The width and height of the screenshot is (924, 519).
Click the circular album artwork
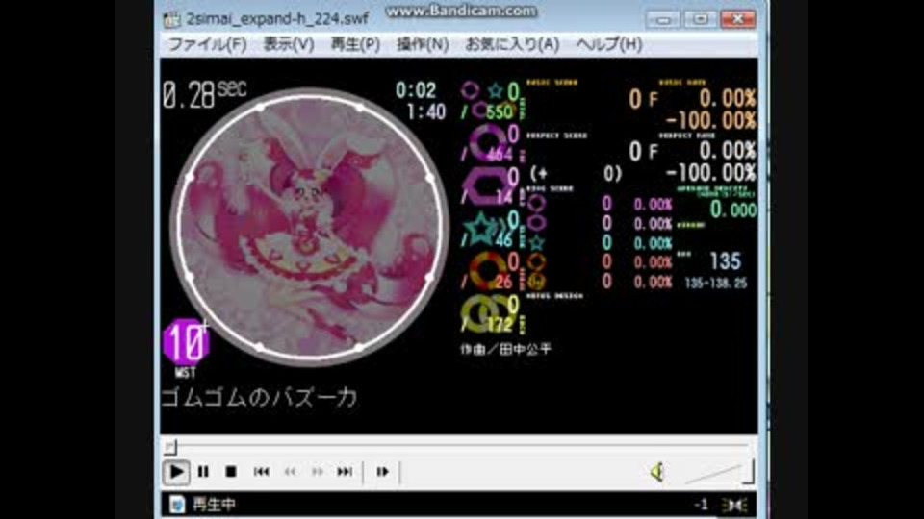(x=309, y=227)
